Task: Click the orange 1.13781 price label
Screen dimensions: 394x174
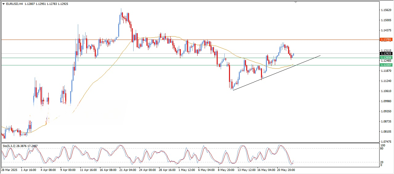Action: click(x=386, y=40)
